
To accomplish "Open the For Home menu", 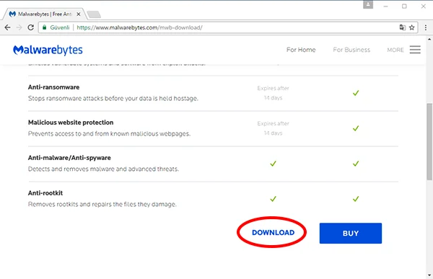I will pyautogui.click(x=301, y=50).
